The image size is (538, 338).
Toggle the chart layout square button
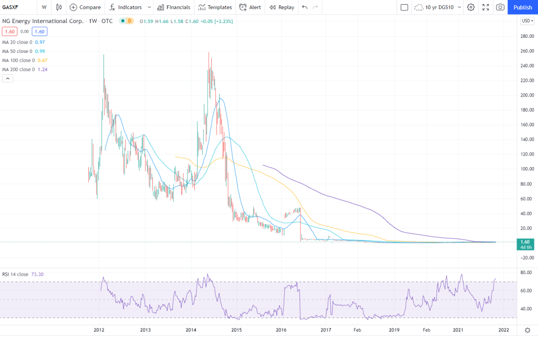coord(404,7)
